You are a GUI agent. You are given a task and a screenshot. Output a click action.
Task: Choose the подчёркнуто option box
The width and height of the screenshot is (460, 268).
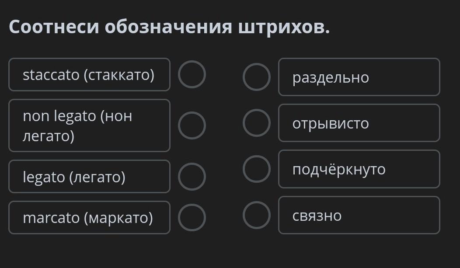359,169
